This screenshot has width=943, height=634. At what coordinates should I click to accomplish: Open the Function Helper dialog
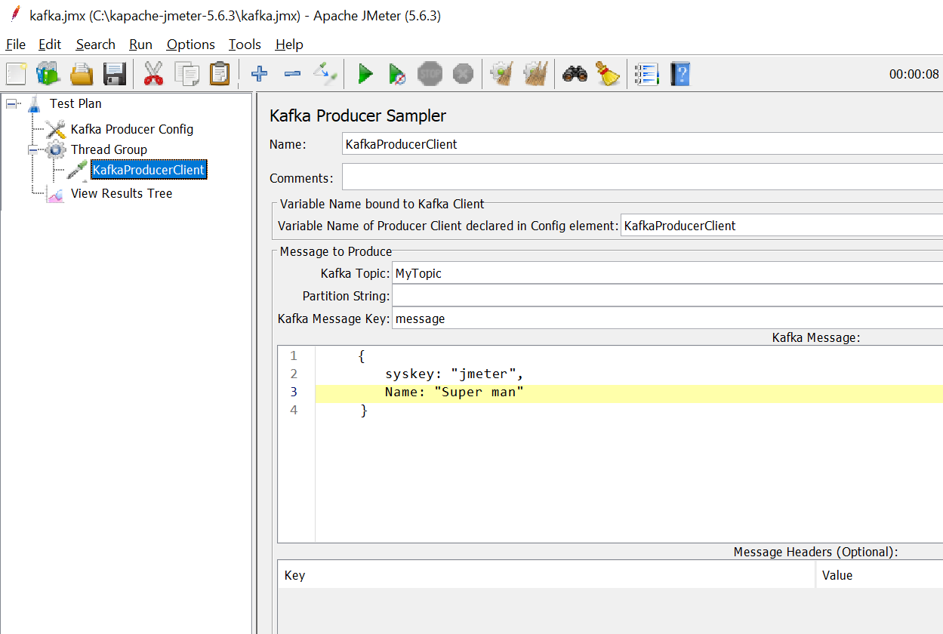pos(646,73)
